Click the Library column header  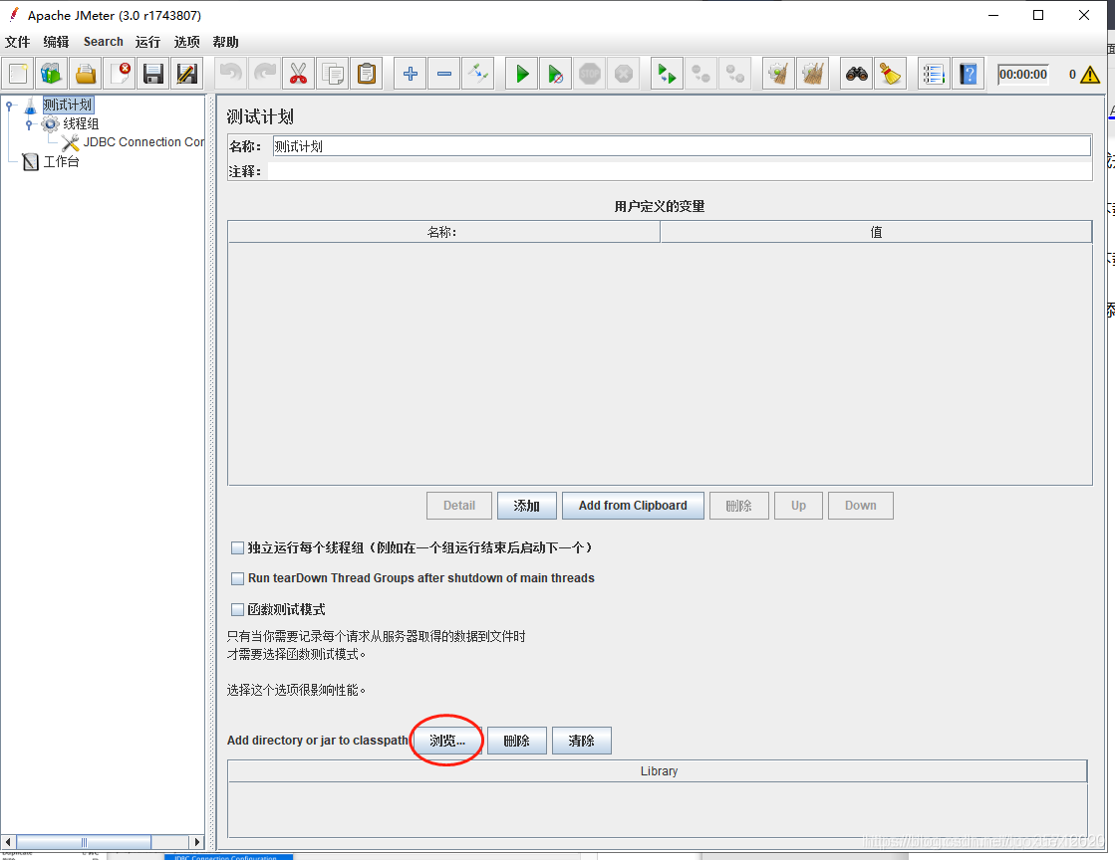tap(658, 771)
